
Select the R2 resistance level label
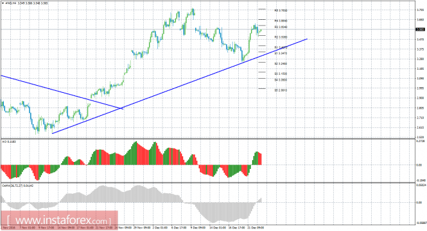(x=281, y=37)
